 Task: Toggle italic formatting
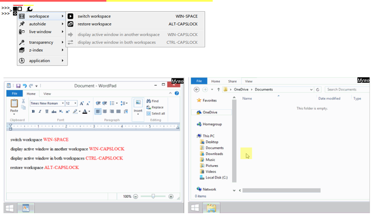(x=40, y=112)
